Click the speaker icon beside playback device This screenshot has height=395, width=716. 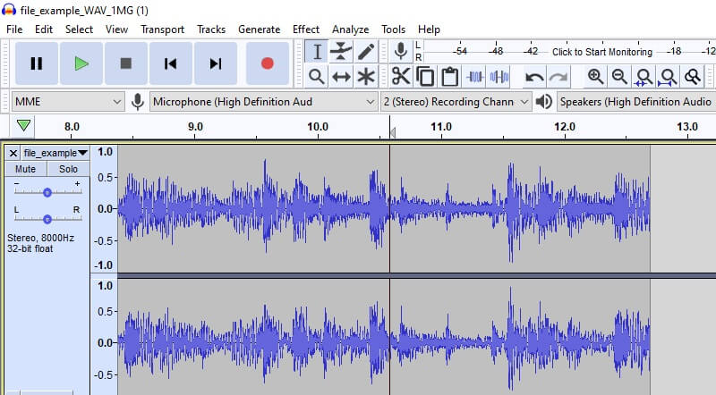[544, 101]
